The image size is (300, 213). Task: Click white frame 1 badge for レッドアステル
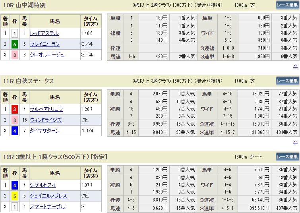pos(15,34)
